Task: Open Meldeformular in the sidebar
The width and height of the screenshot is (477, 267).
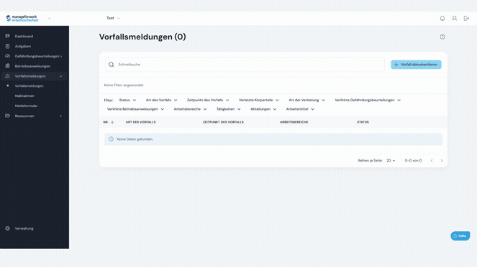Action: pyautogui.click(x=26, y=106)
